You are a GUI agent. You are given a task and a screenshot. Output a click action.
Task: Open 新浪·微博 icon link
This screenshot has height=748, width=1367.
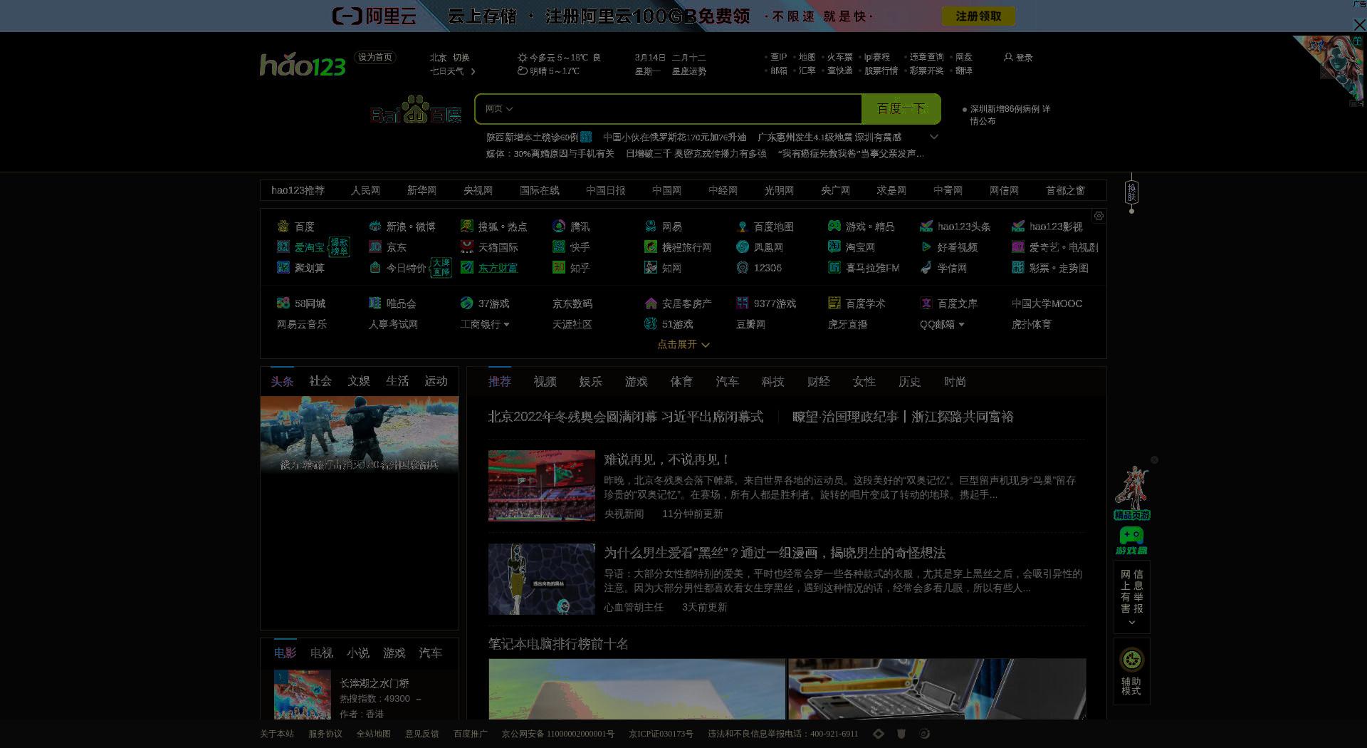tap(375, 227)
